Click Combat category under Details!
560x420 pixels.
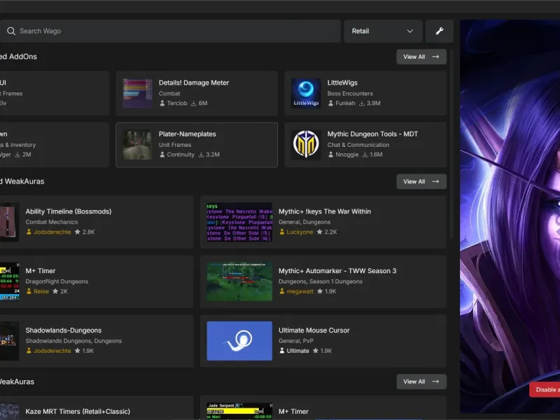[x=169, y=94]
